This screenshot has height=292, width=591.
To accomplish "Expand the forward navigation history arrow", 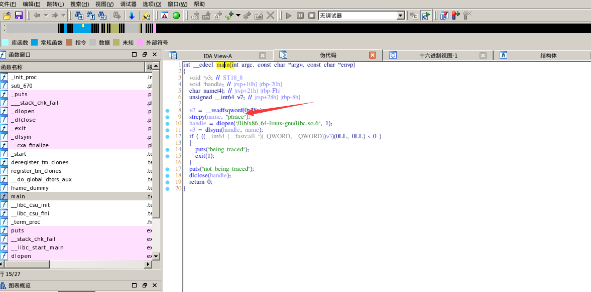I will pos(64,16).
